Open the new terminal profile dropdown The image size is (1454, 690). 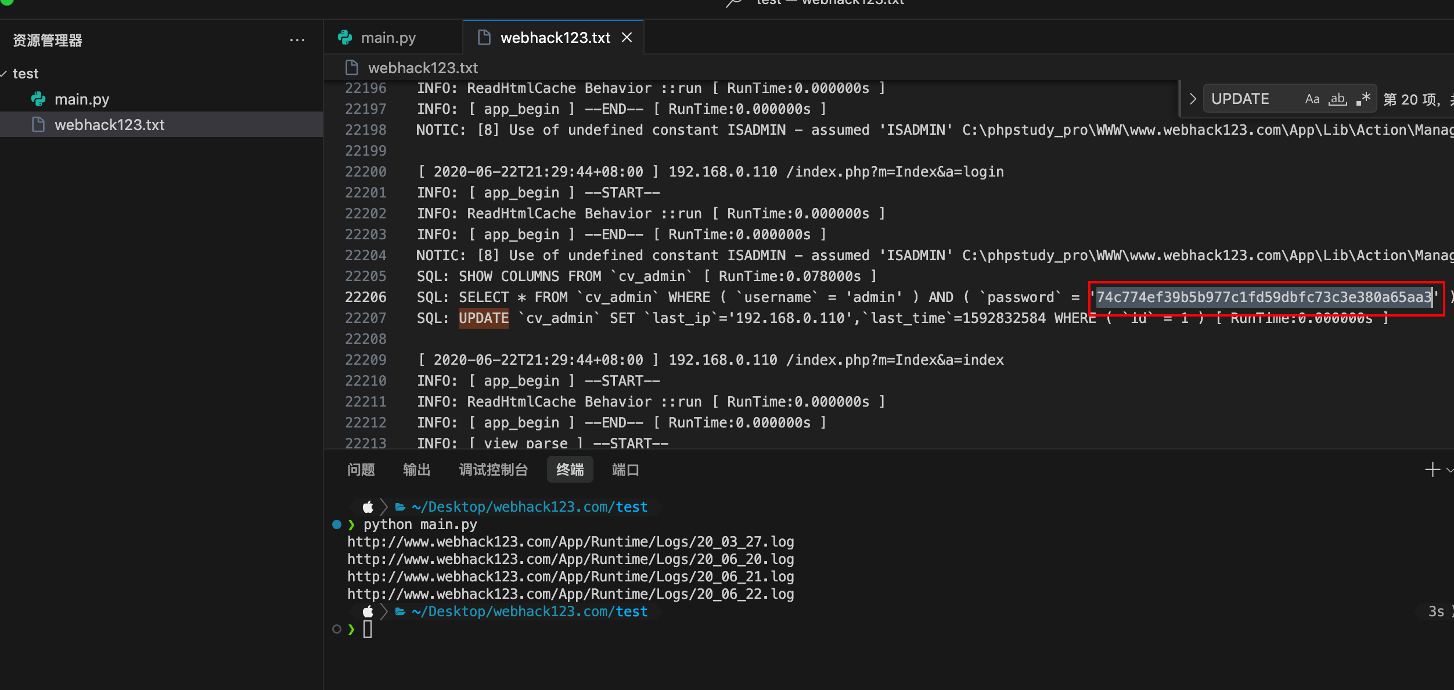1450,469
